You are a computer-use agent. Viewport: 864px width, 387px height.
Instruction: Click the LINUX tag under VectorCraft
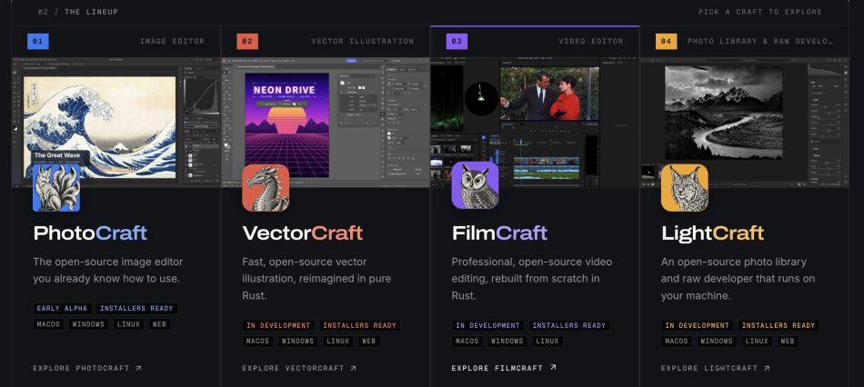click(338, 342)
